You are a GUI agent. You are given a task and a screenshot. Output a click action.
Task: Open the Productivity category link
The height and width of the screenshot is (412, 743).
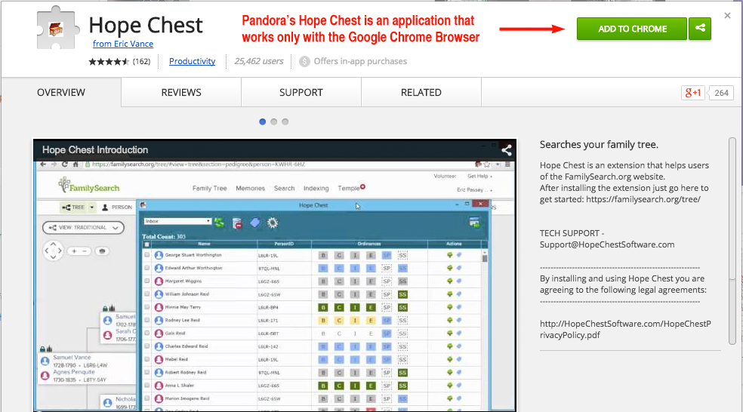pyautogui.click(x=192, y=62)
